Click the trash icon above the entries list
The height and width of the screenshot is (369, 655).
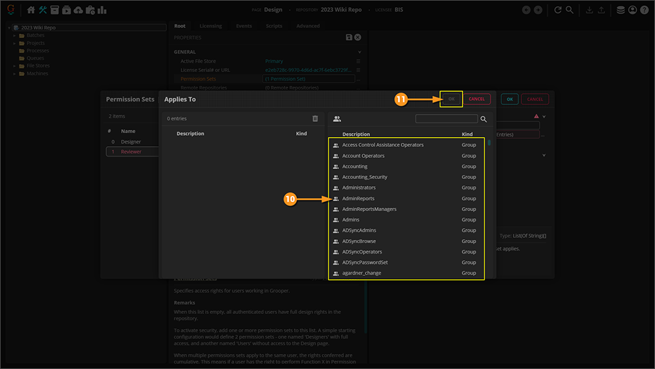click(x=315, y=119)
